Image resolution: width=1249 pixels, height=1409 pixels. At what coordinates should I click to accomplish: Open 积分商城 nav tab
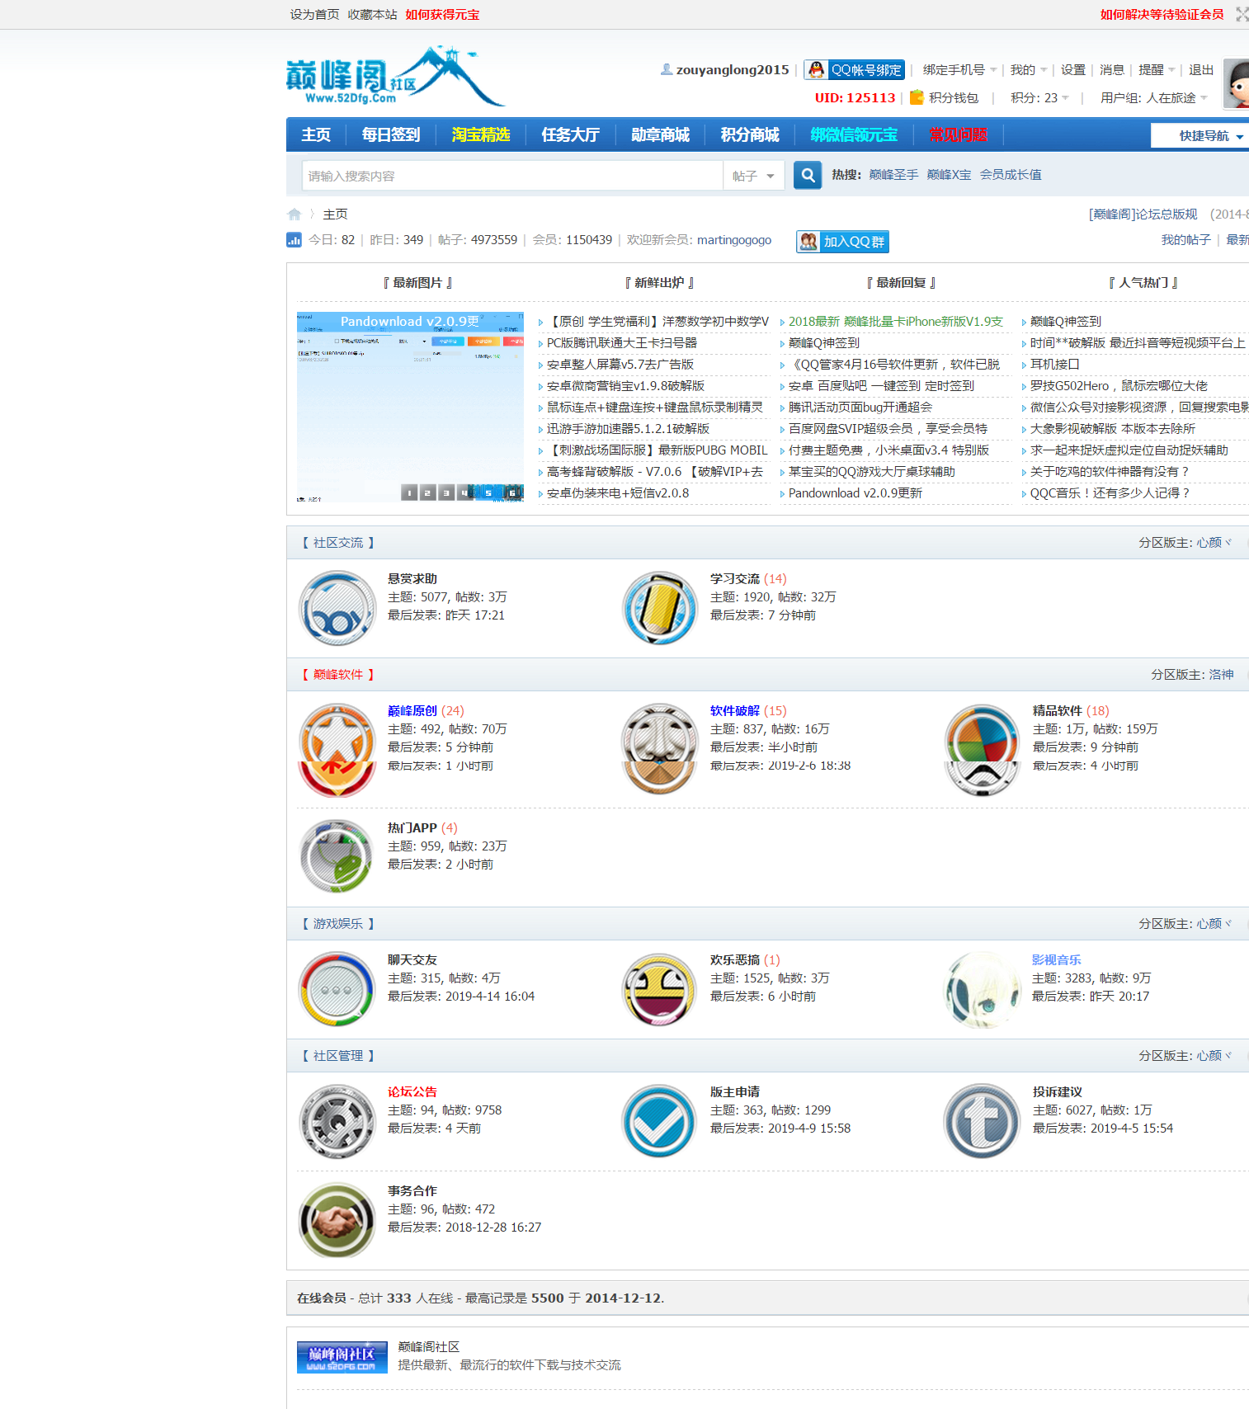pos(750,134)
